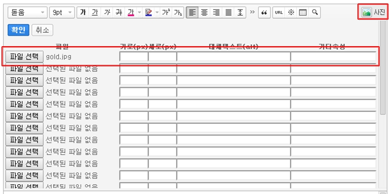Show more toolbar options chevron
390x194 pixels.
click(x=252, y=12)
